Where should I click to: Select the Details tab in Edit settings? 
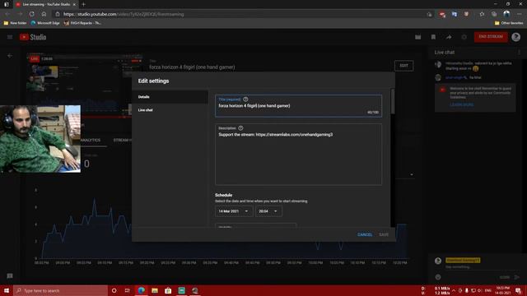point(170,97)
